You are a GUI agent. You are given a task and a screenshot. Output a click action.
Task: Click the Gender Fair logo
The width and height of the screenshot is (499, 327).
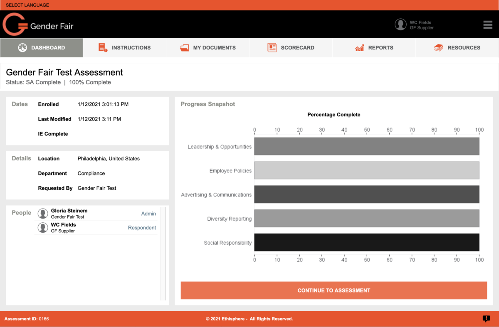pos(38,25)
